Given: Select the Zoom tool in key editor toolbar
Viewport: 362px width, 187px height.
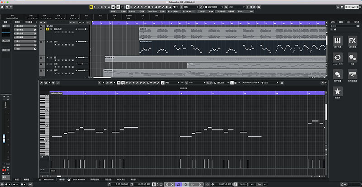Looking at the screenshot, I should [x=151, y=83].
